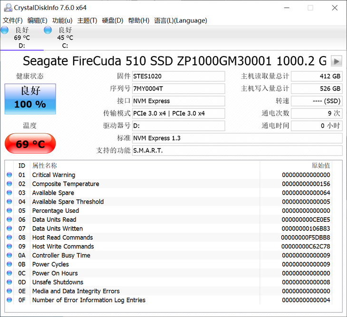Click raw value 00000000C62C78

click(306, 247)
